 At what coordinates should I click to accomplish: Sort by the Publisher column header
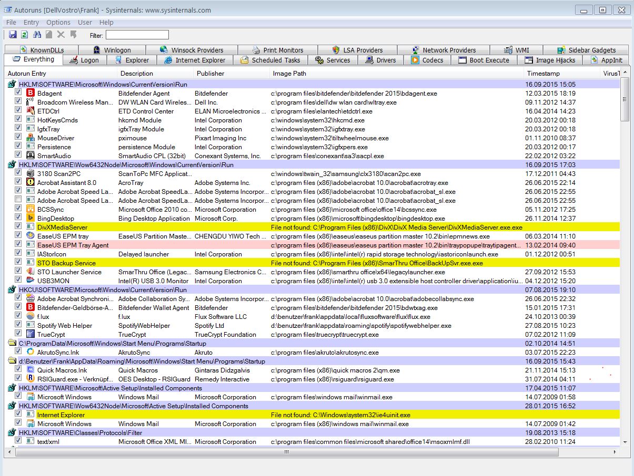232,74
